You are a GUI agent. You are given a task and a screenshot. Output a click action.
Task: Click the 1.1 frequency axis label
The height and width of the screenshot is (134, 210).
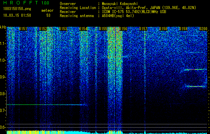[x=3, y=44]
